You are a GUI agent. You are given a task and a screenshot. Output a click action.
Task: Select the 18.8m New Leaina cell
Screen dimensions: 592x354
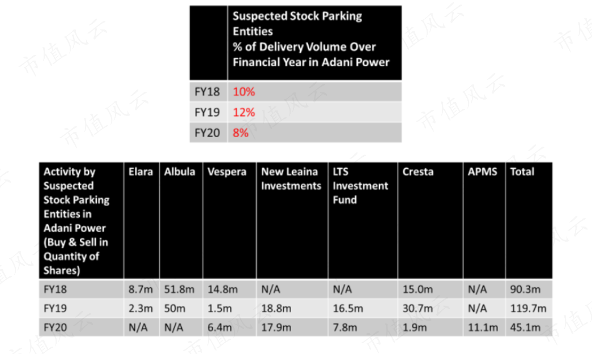point(292,308)
